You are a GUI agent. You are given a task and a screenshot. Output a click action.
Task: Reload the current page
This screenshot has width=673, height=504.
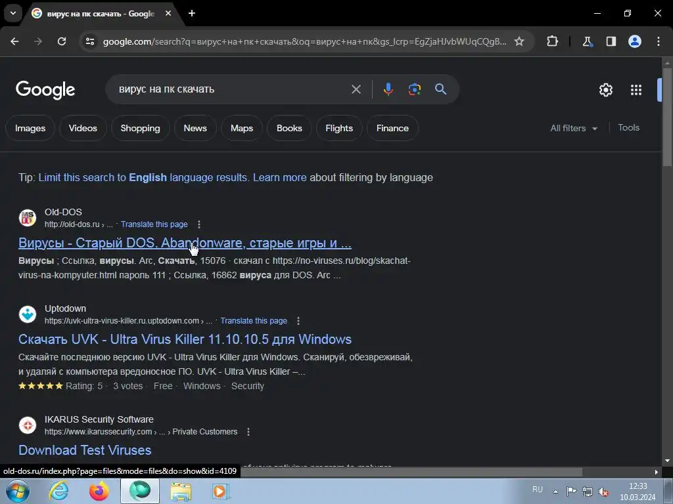(x=62, y=41)
